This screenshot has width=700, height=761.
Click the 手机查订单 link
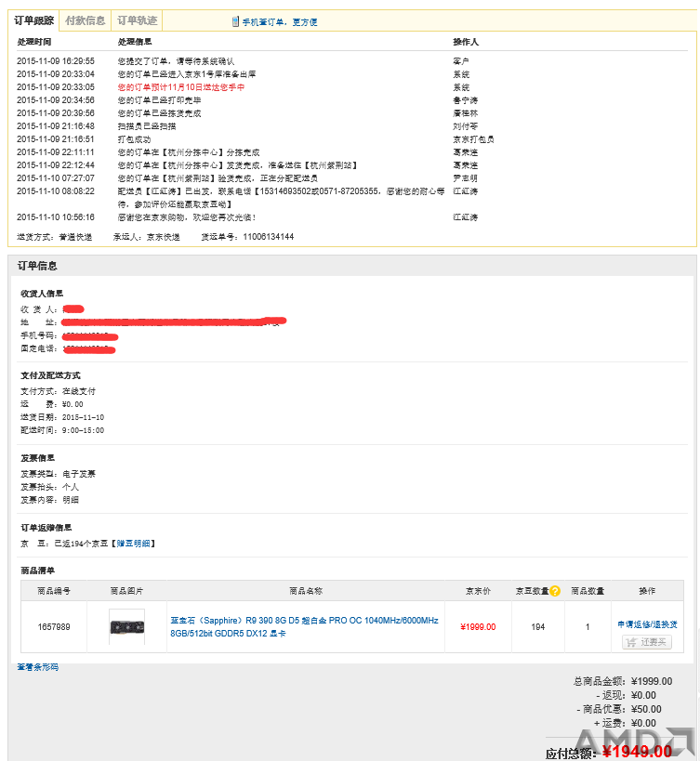click(280, 22)
